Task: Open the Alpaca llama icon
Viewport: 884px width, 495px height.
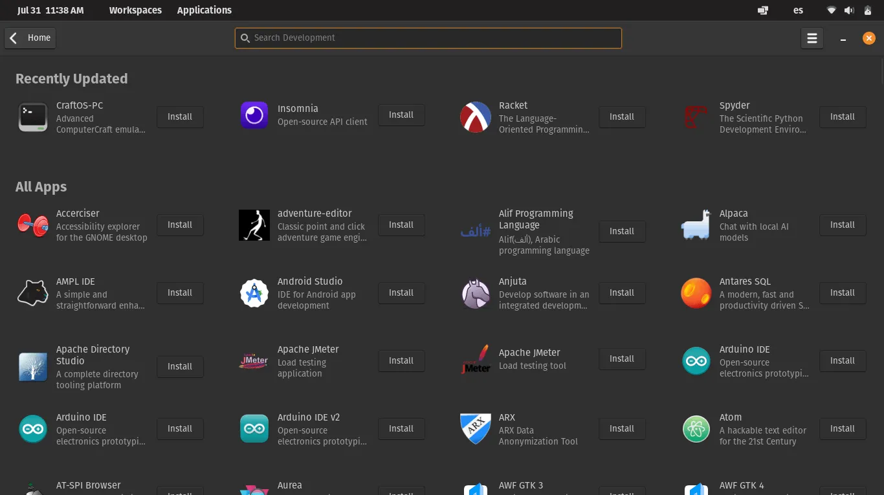Action: pyautogui.click(x=696, y=225)
